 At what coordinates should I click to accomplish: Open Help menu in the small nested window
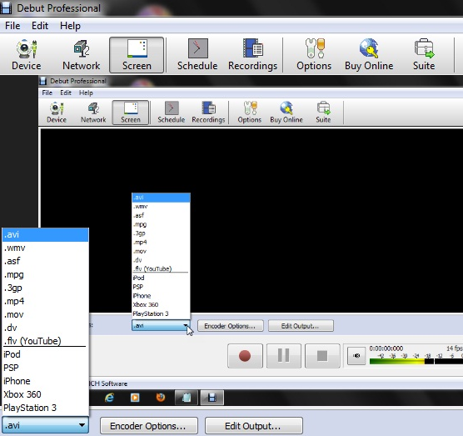(86, 93)
